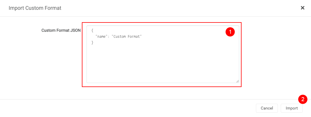Screen dimensions: 311x117
Task: Place cursor on the closing curly brace
Action: pyautogui.click(x=92, y=43)
